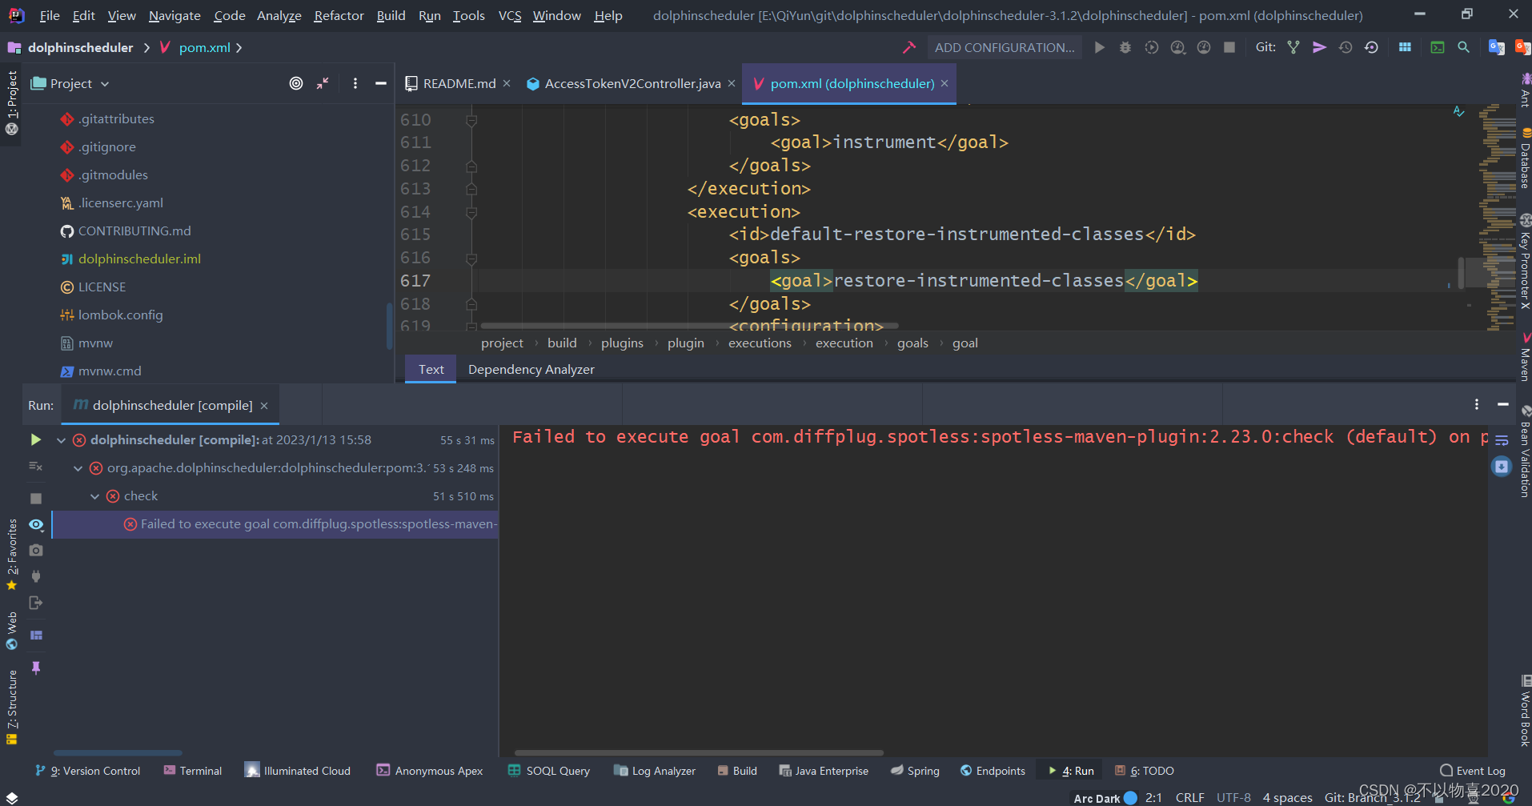Open the 6: TODO tool window

(1145, 771)
